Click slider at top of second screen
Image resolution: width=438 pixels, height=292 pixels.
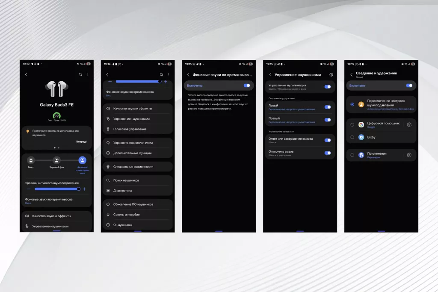(138, 82)
